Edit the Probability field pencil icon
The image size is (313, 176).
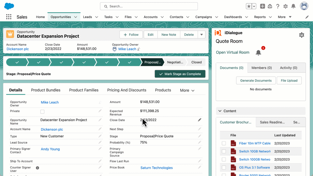(200, 142)
